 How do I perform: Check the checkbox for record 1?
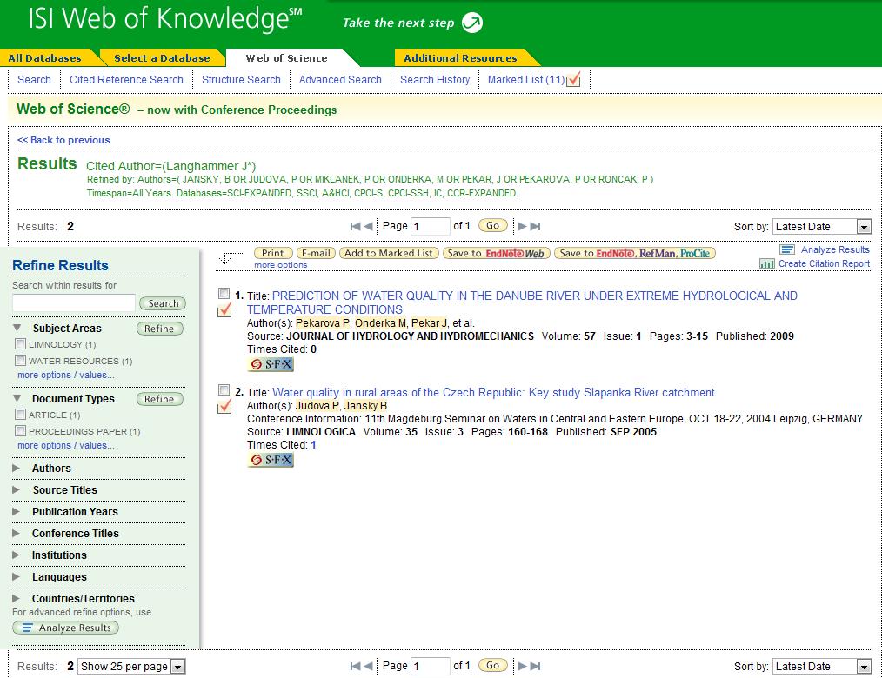[x=224, y=294]
